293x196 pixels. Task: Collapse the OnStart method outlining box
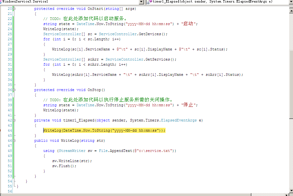tap(14, 9)
